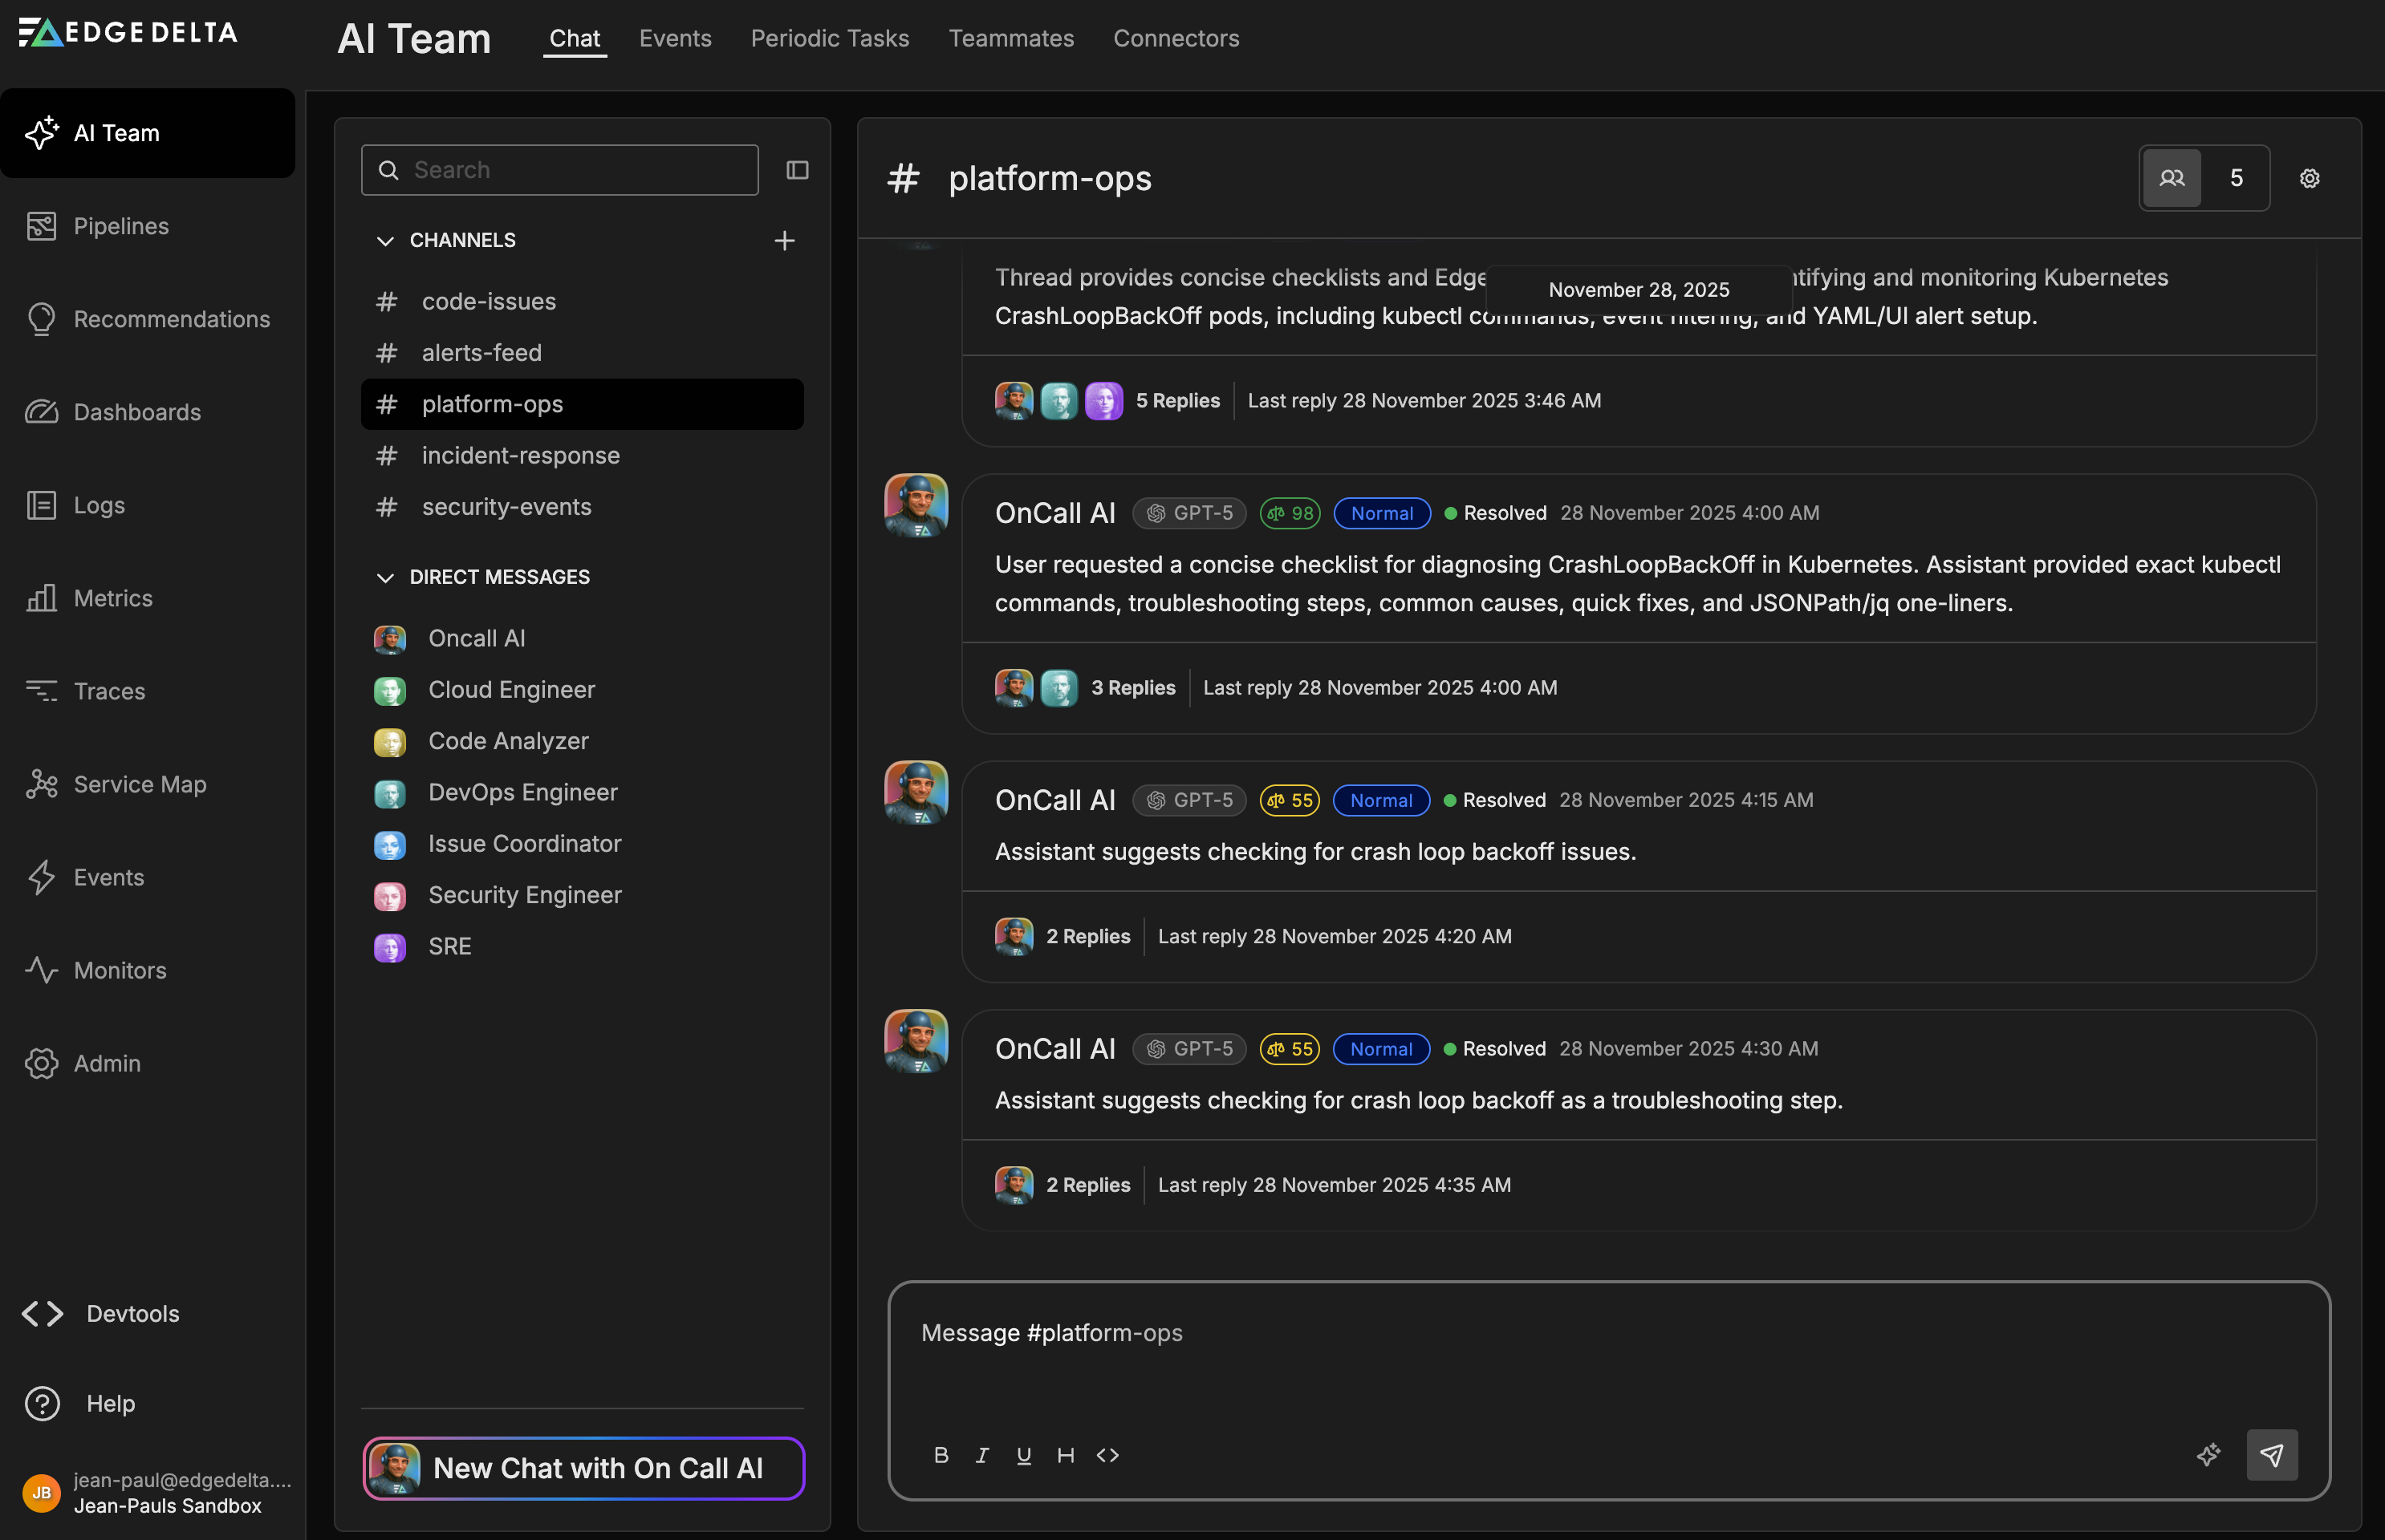Image resolution: width=2385 pixels, height=1540 pixels.
Task: Click the Traces icon in sidebar
Action: coord(41,691)
